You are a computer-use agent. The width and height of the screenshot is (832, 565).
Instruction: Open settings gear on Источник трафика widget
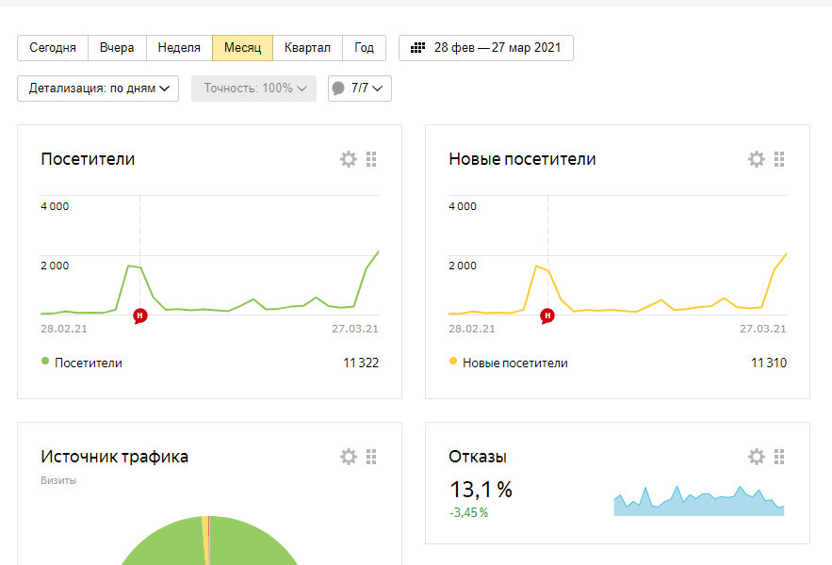[349, 457]
